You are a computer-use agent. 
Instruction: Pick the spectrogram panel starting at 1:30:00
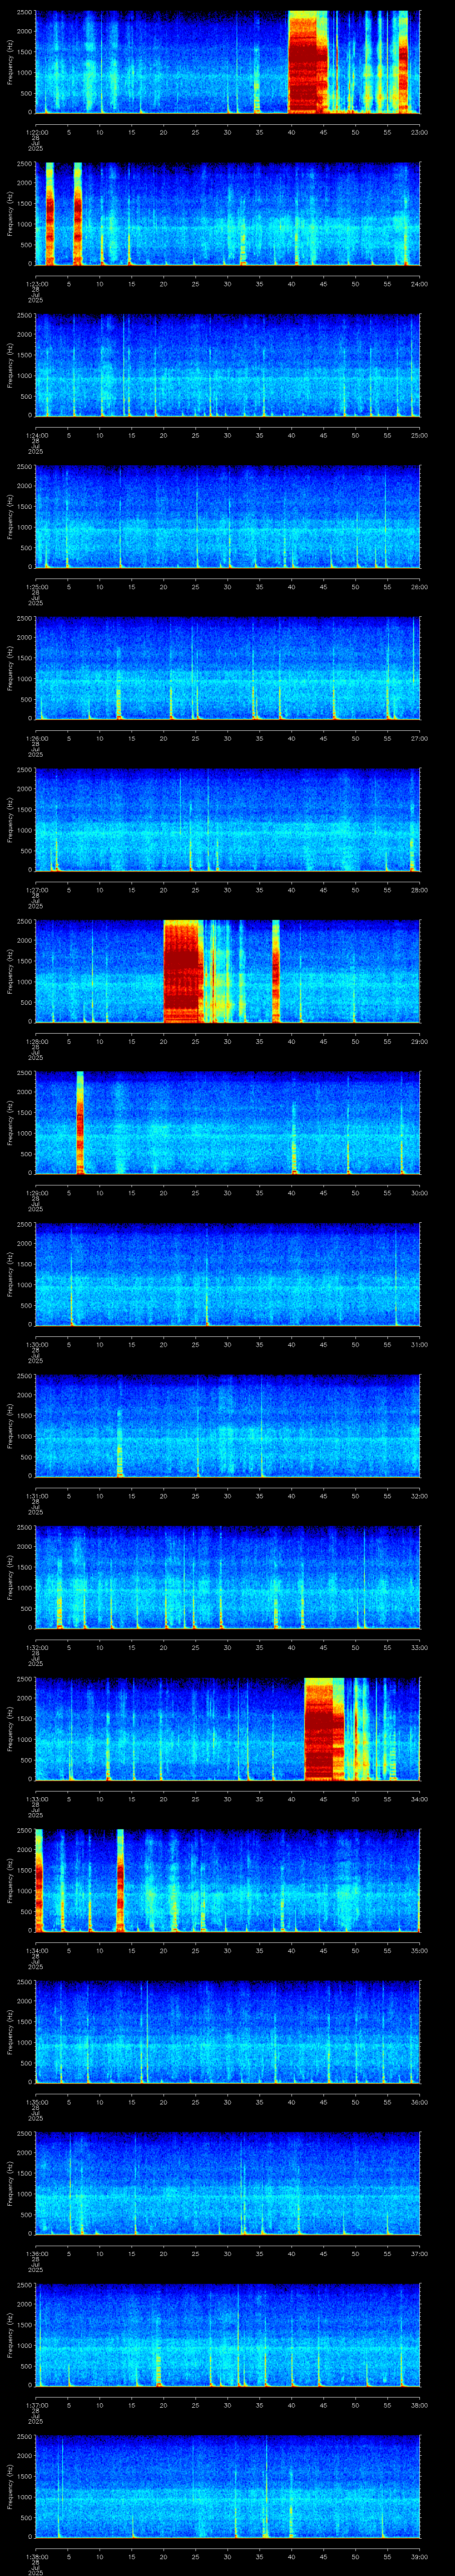click(x=227, y=1274)
